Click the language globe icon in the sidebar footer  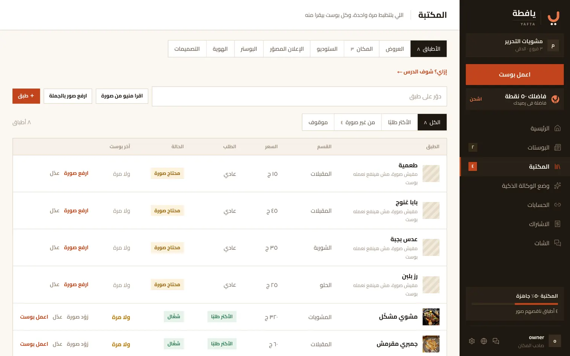point(484,341)
